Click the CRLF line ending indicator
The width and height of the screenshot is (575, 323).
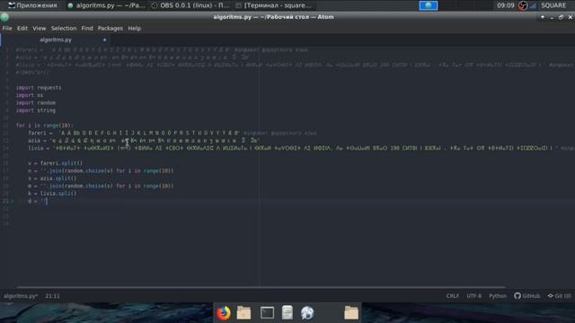(452, 296)
